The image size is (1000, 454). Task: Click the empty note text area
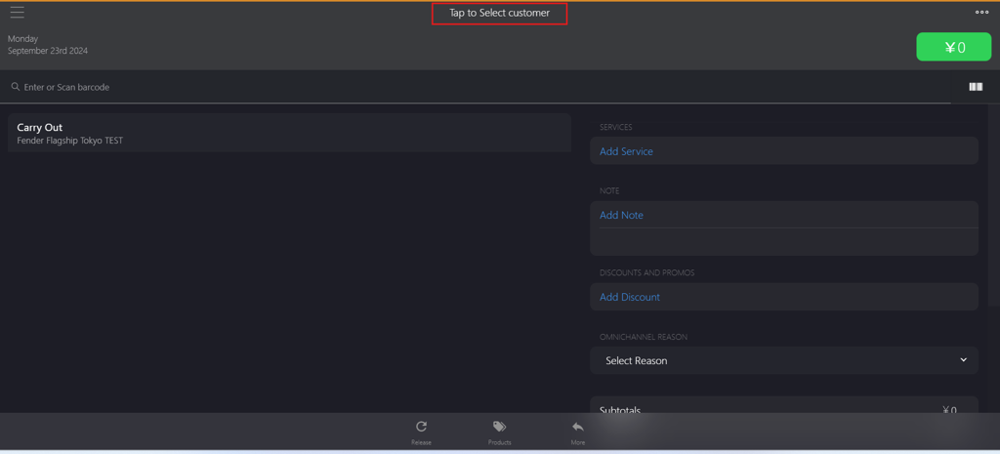tap(784, 242)
